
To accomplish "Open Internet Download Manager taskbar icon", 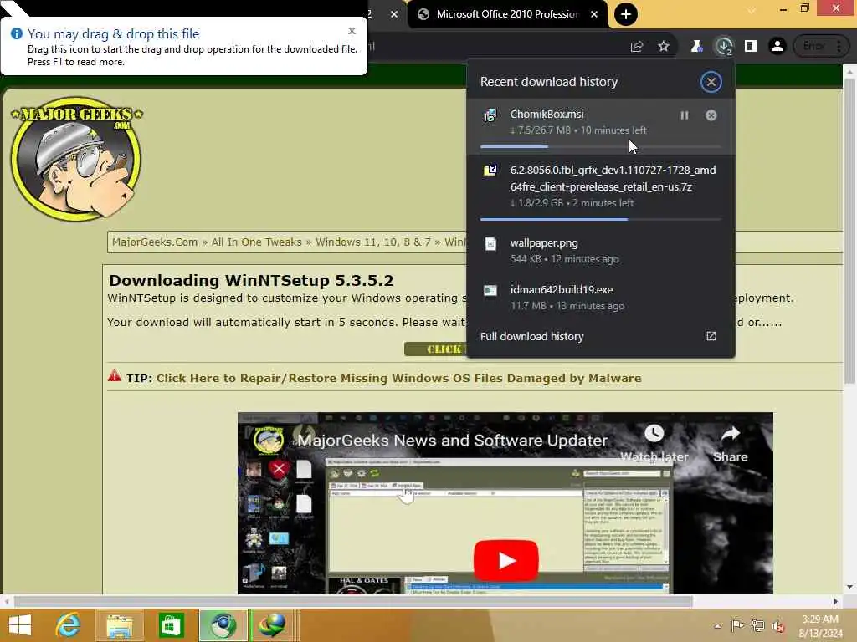I will click(272, 625).
